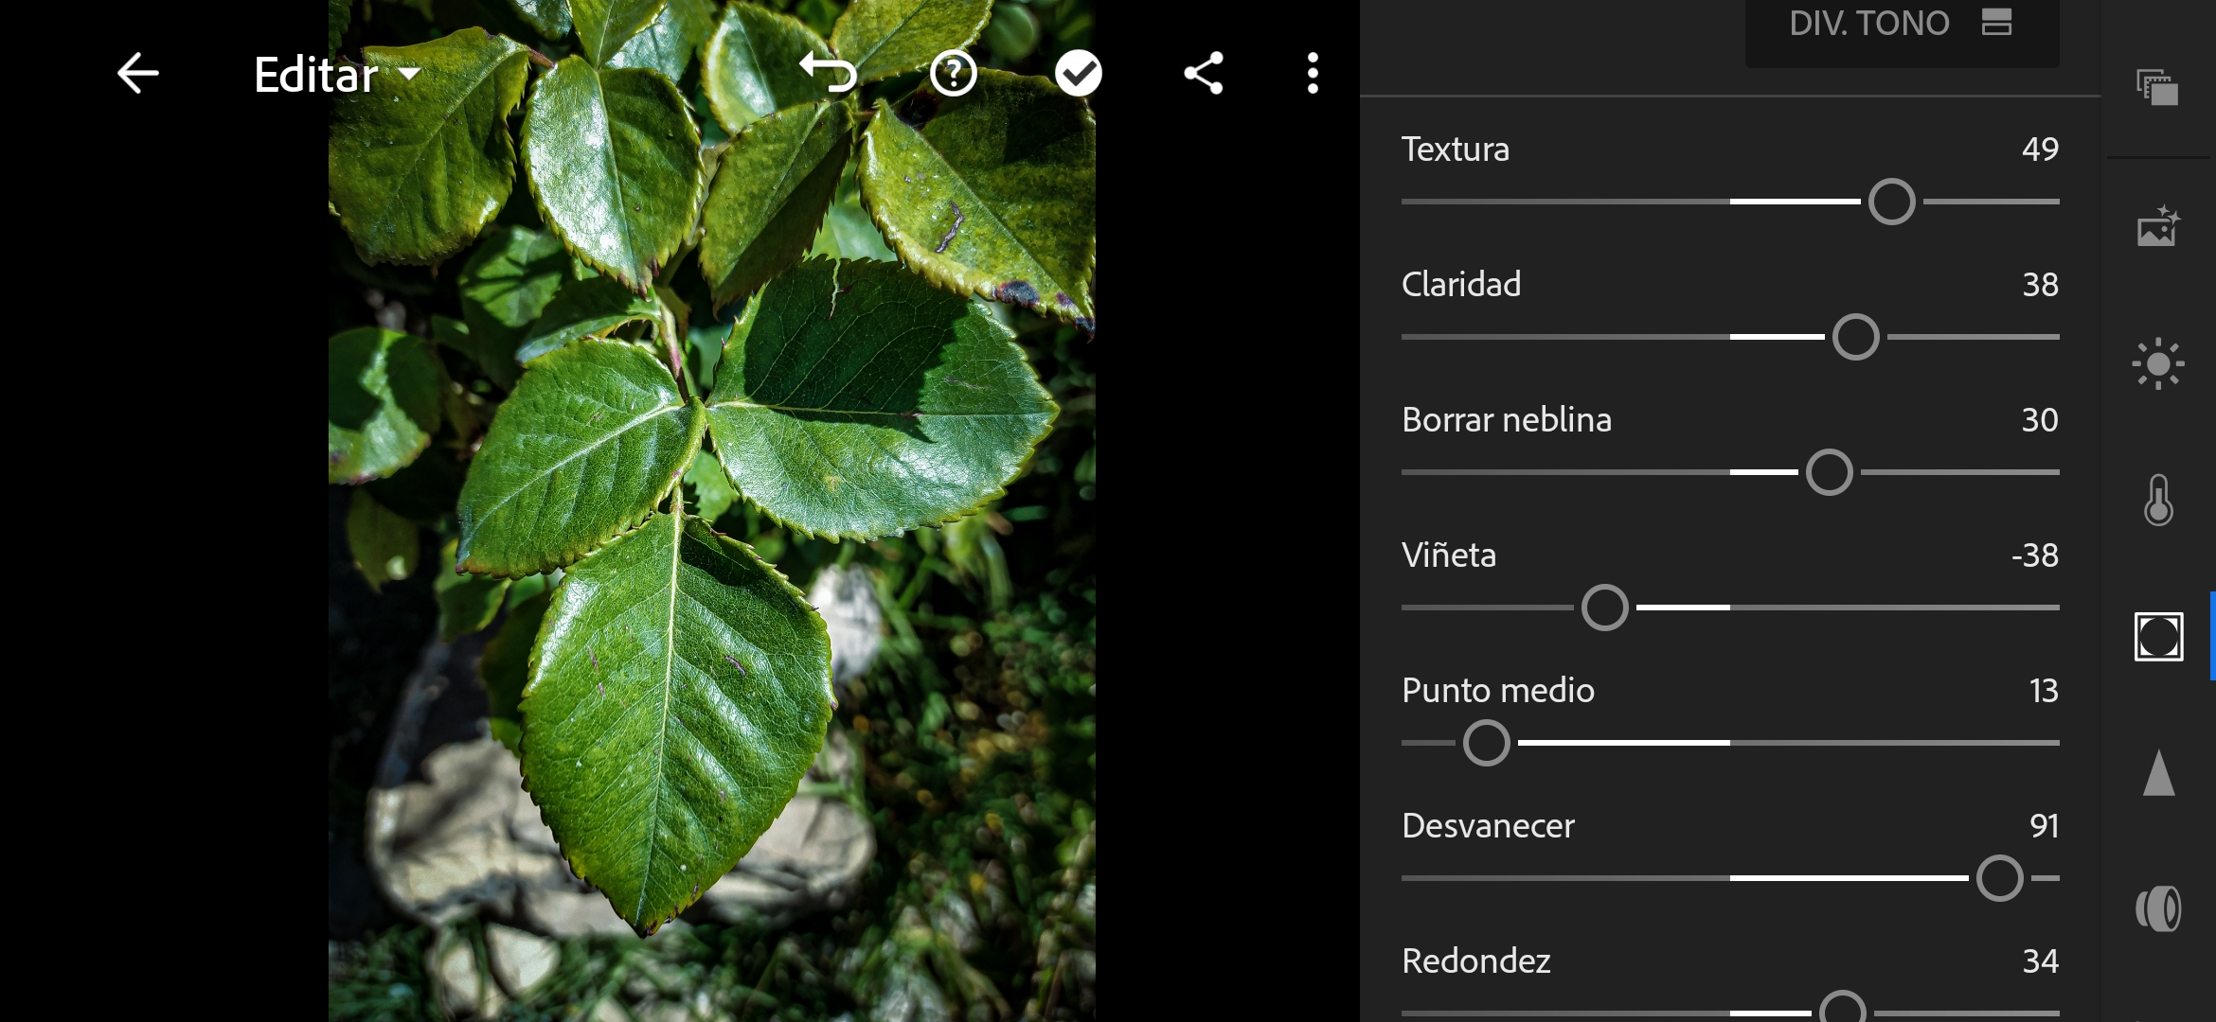Image resolution: width=2216 pixels, height=1022 pixels.
Task: Tap the Desvanecer label
Action: [x=1488, y=825]
